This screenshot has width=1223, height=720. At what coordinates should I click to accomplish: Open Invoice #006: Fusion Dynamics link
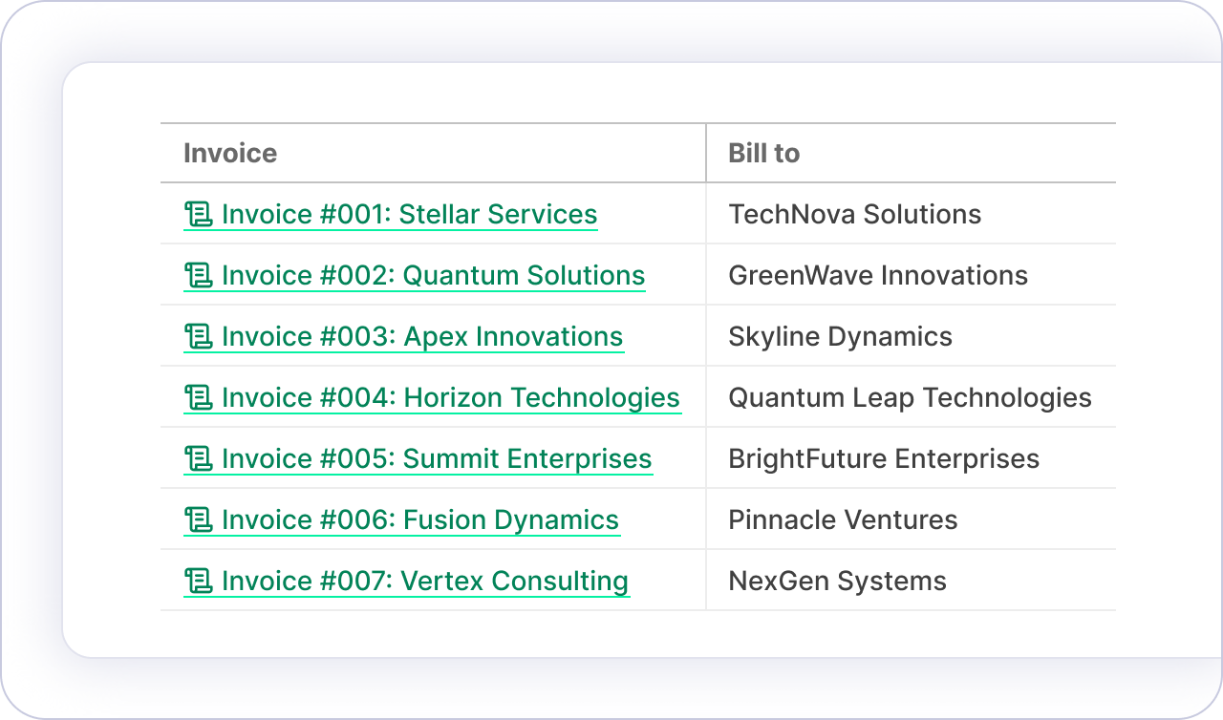tap(419, 519)
